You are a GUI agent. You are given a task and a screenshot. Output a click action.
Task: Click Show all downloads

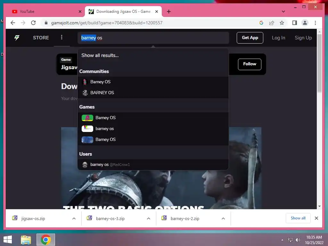pyautogui.click(x=298, y=218)
